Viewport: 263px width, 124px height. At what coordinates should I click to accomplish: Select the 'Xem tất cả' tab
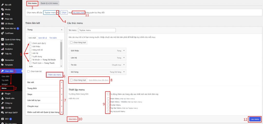[42, 38]
